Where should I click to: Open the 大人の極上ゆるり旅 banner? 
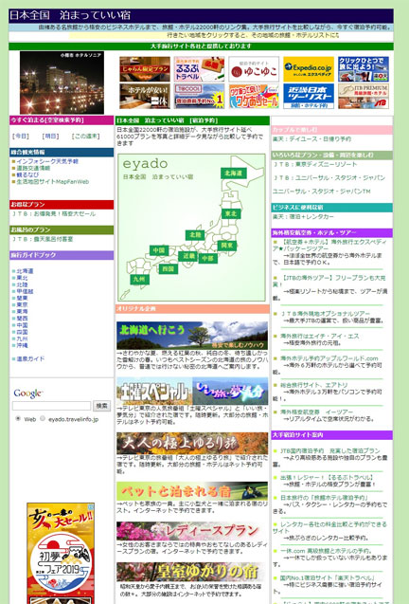[x=192, y=444]
